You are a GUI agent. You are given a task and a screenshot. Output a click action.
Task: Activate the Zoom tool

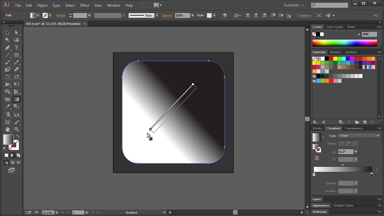click(x=16, y=129)
